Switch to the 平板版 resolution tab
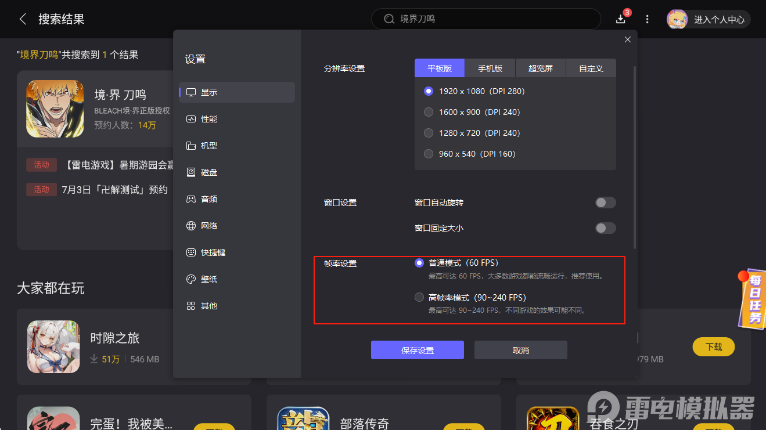The image size is (766, 430). coord(440,68)
